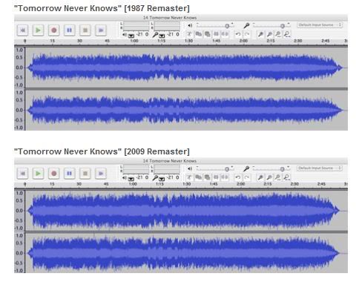Open Default Input Source dropdown in 1987 window

(320, 25)
